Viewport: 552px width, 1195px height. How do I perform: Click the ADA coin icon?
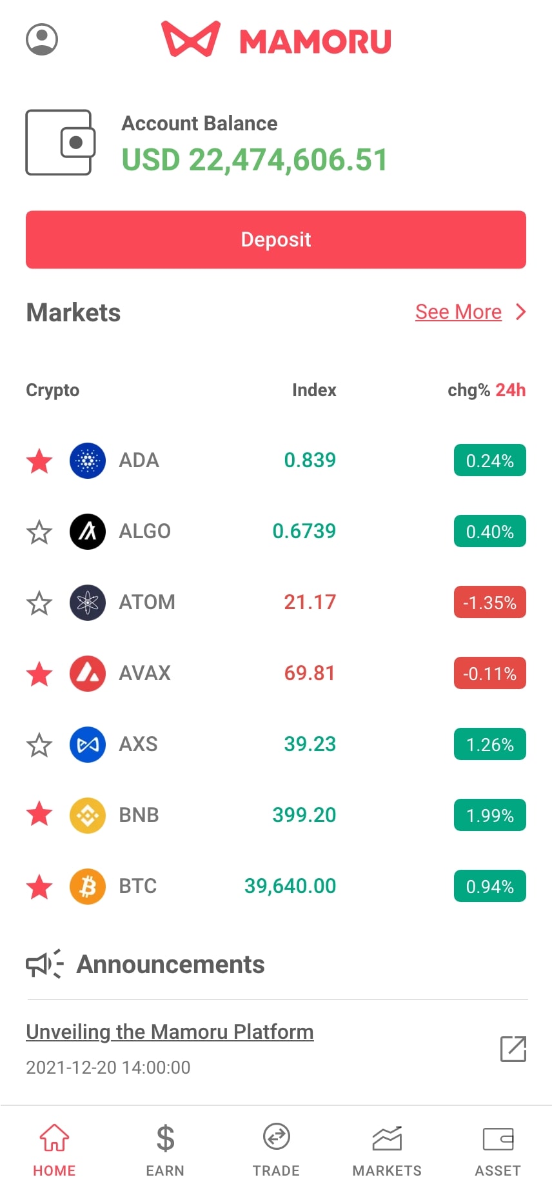pyautogui.click(x=88, y=461)
